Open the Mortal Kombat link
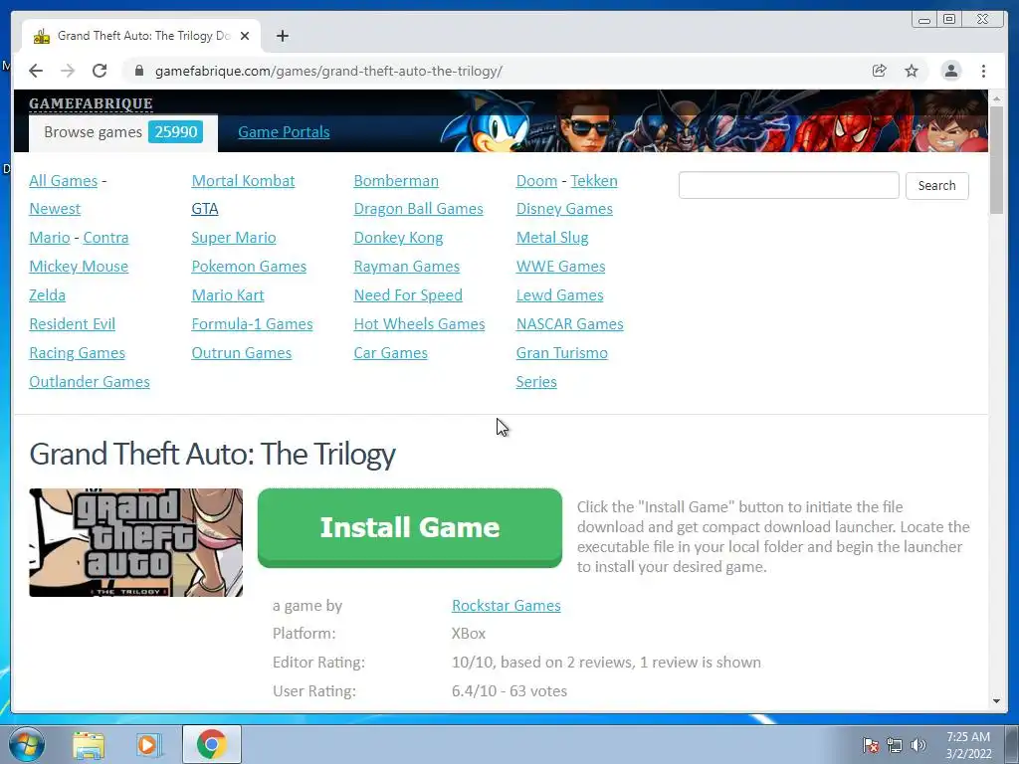This screenshot has height=764, width=1019. coord(243,181)
